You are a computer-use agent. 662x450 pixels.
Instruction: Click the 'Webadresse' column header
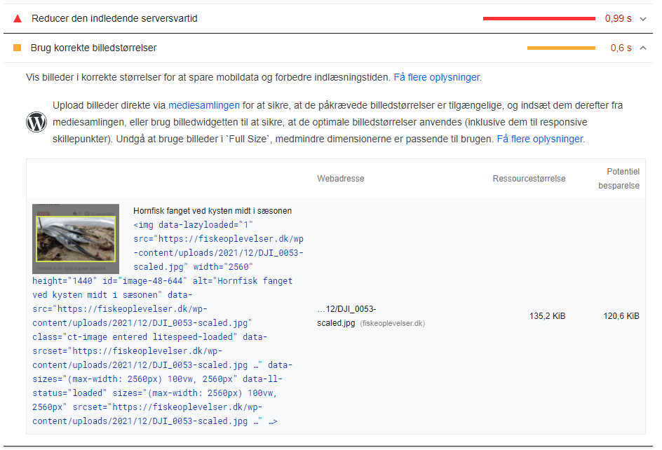(341, 179)
